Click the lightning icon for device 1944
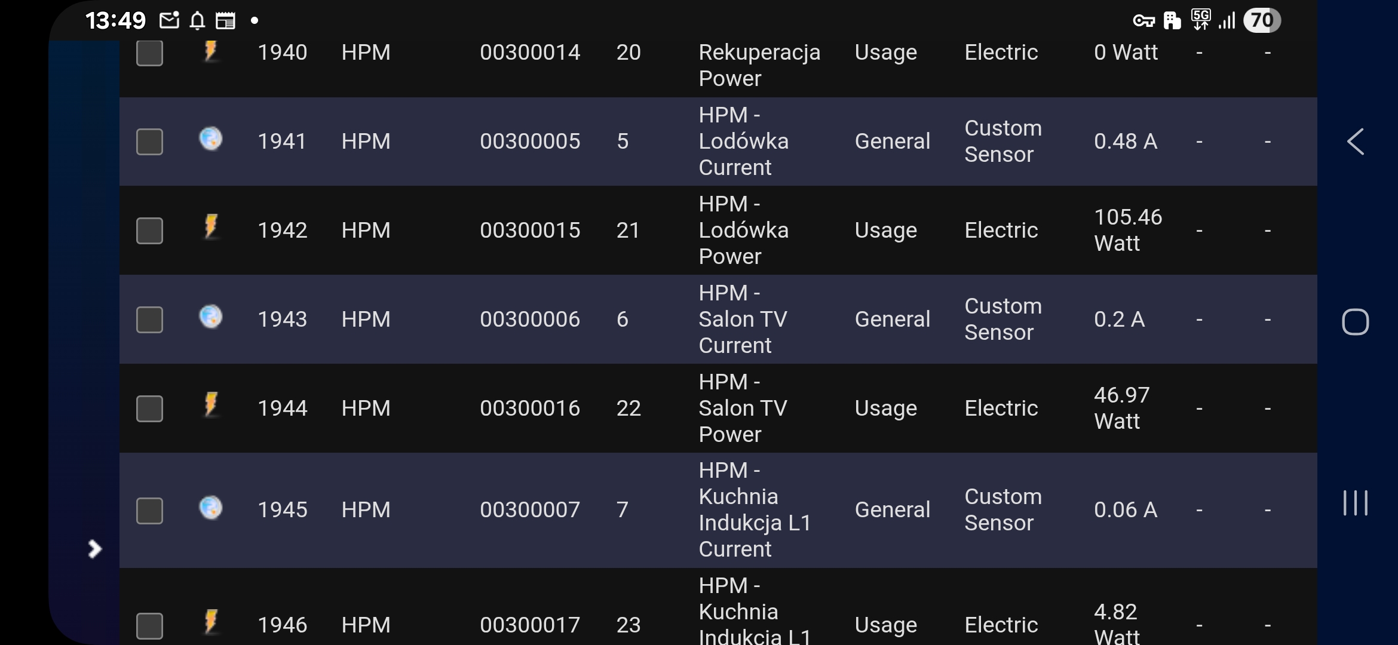Screen dimensions: 1398x645 pyautogui.click(x=210, y=405)
